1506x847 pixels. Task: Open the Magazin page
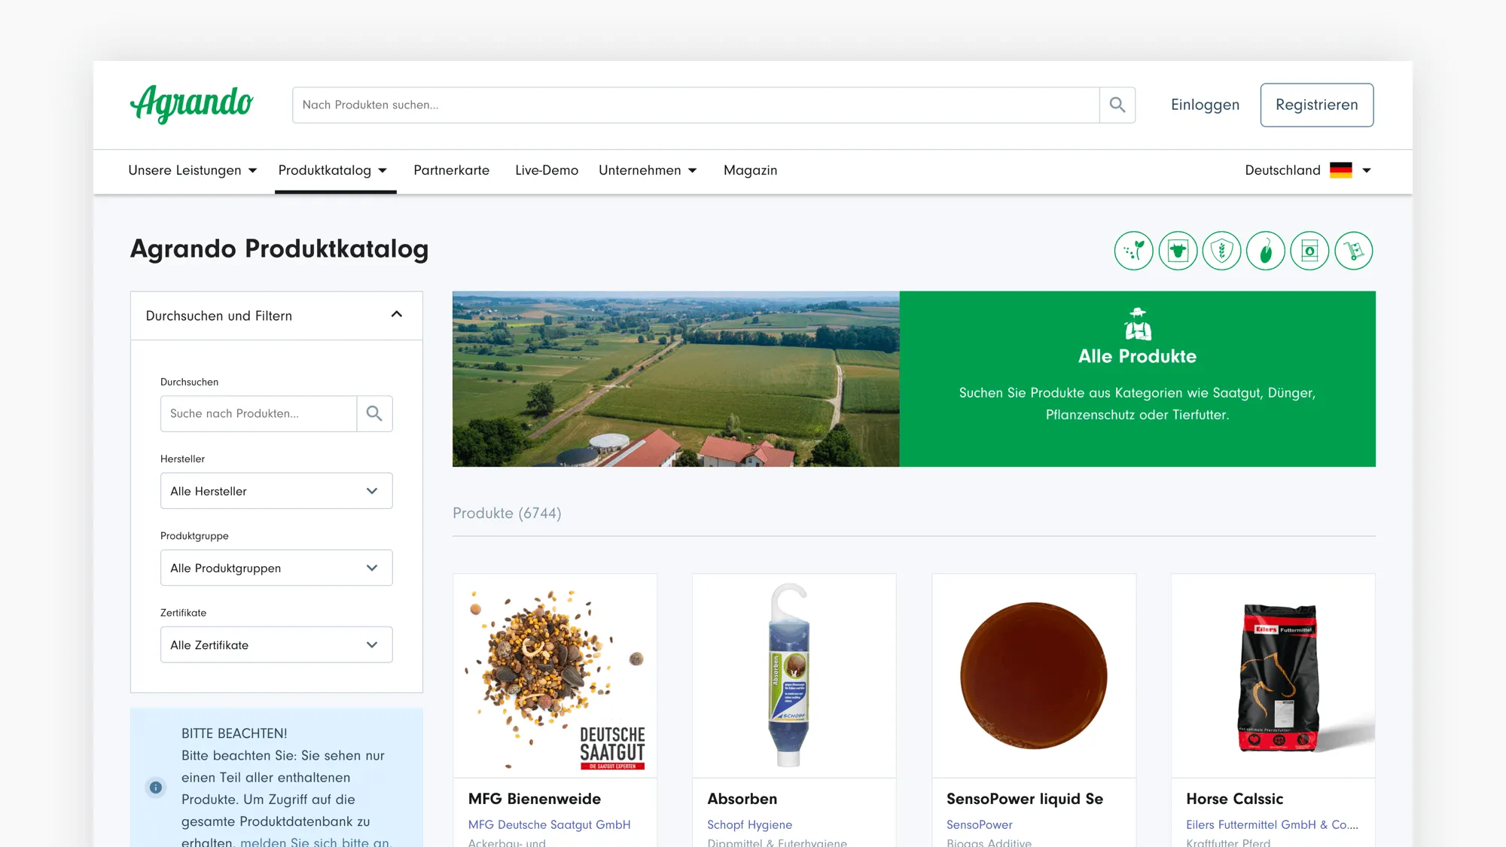click(x=750, y=170)
